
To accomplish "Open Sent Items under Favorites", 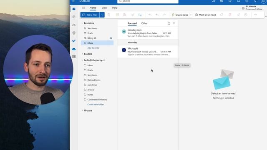I will (97, 28).
